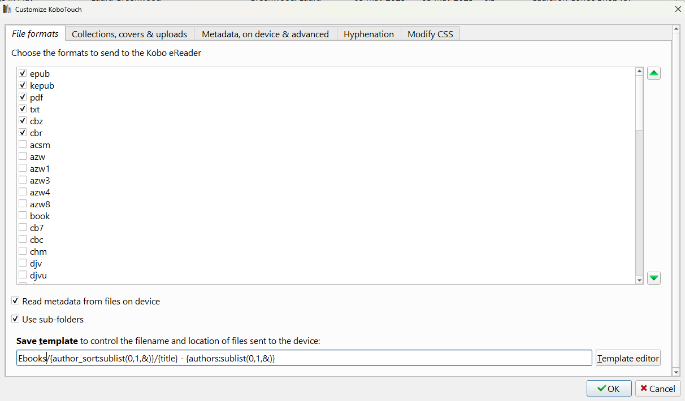Screen dimensions: 685x401
Task: Click format list scrollbar down arrow
Action: pyautogui.click(x=639, y=280)
